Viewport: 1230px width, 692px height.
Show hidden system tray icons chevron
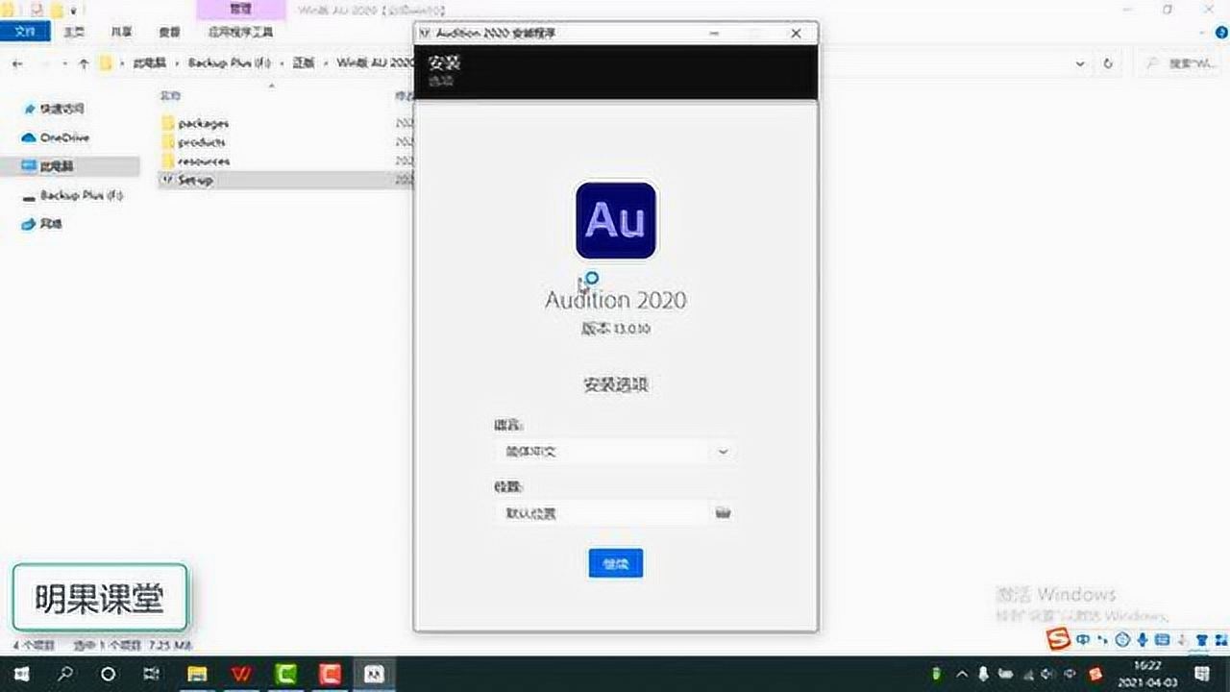click(x=961, y=674)
